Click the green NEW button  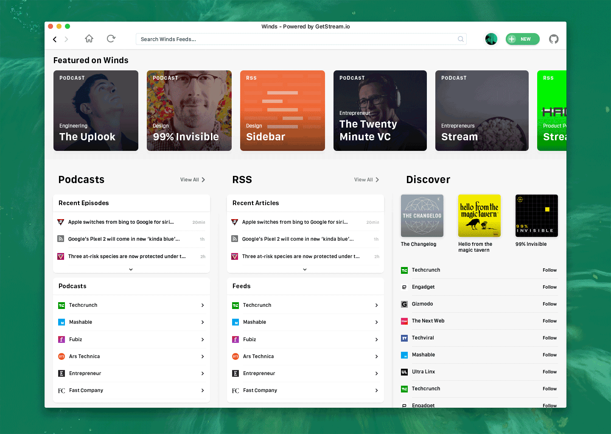(522, 39)
